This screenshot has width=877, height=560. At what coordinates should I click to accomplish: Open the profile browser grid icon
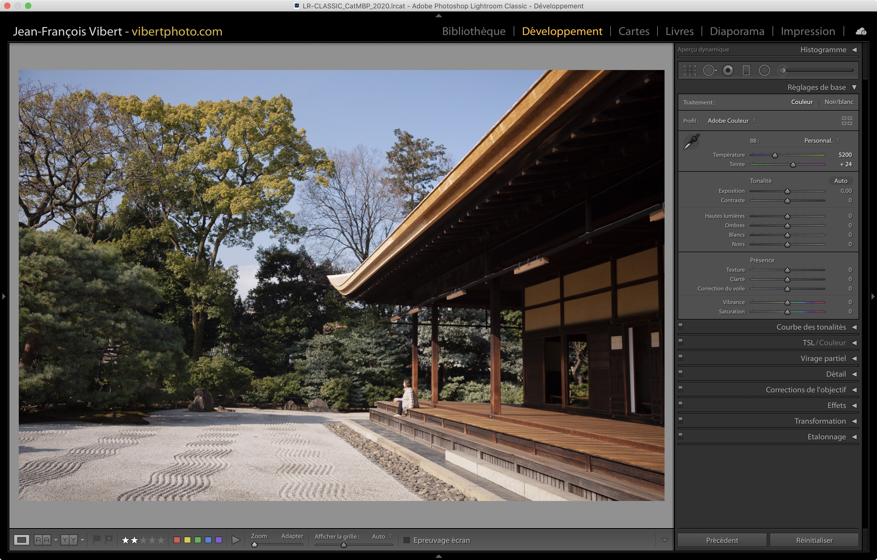click(x=846, y=121)
